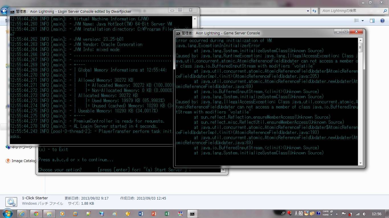Refresh the Explorer folder view
The width and height of the screenshot is (389, 218).
314,11
